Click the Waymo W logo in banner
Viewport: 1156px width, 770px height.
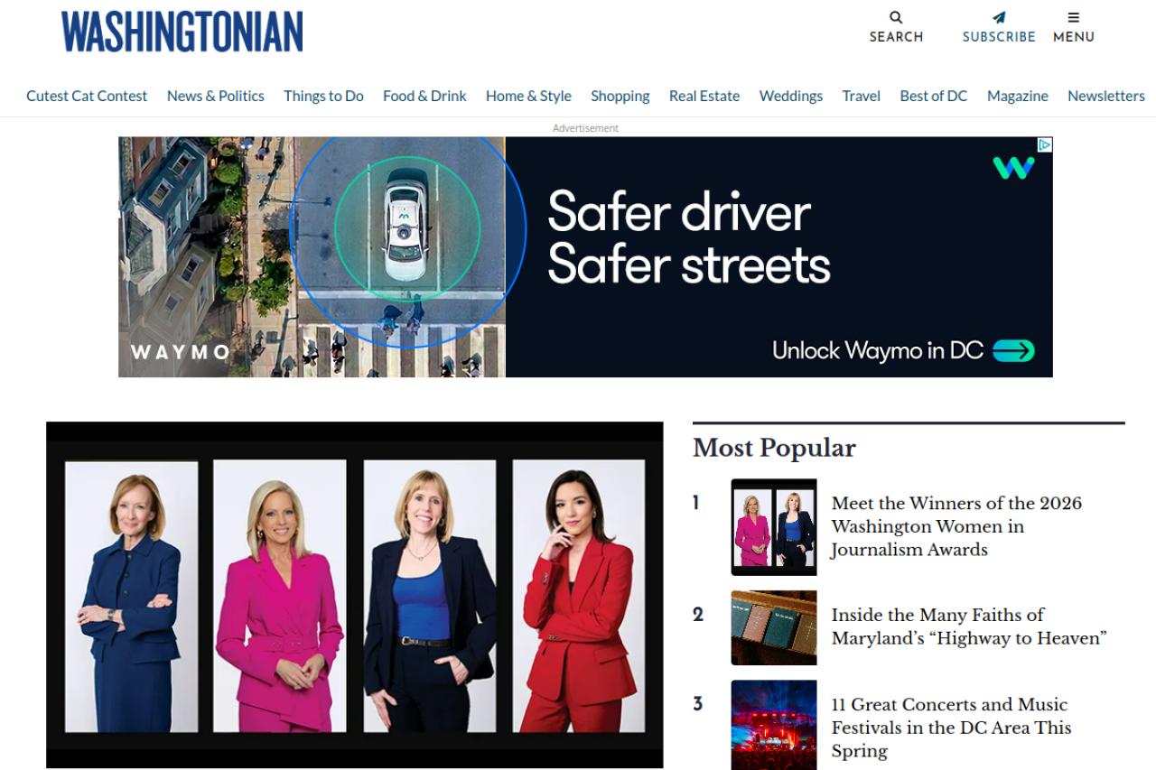click(x=1013, y=168)
